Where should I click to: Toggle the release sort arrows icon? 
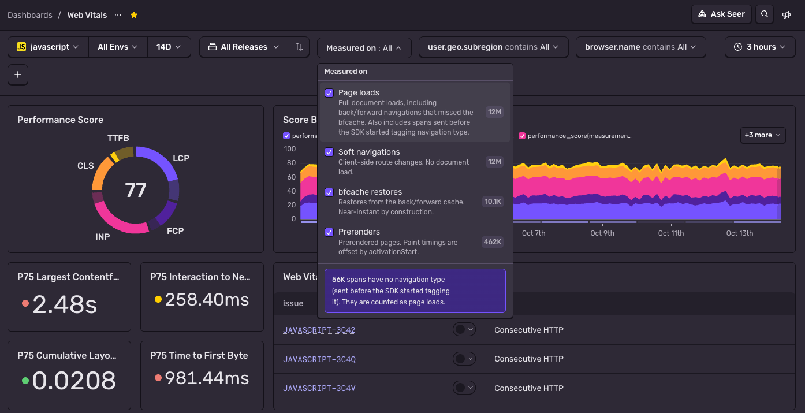[x=299, y=47]
